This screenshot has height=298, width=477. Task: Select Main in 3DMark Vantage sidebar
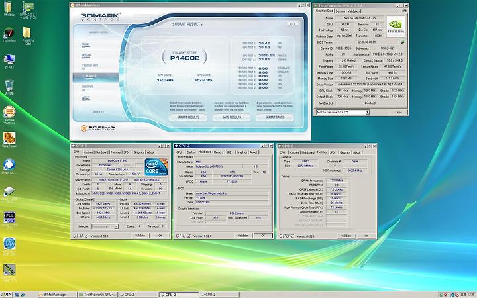coord(85,44)
